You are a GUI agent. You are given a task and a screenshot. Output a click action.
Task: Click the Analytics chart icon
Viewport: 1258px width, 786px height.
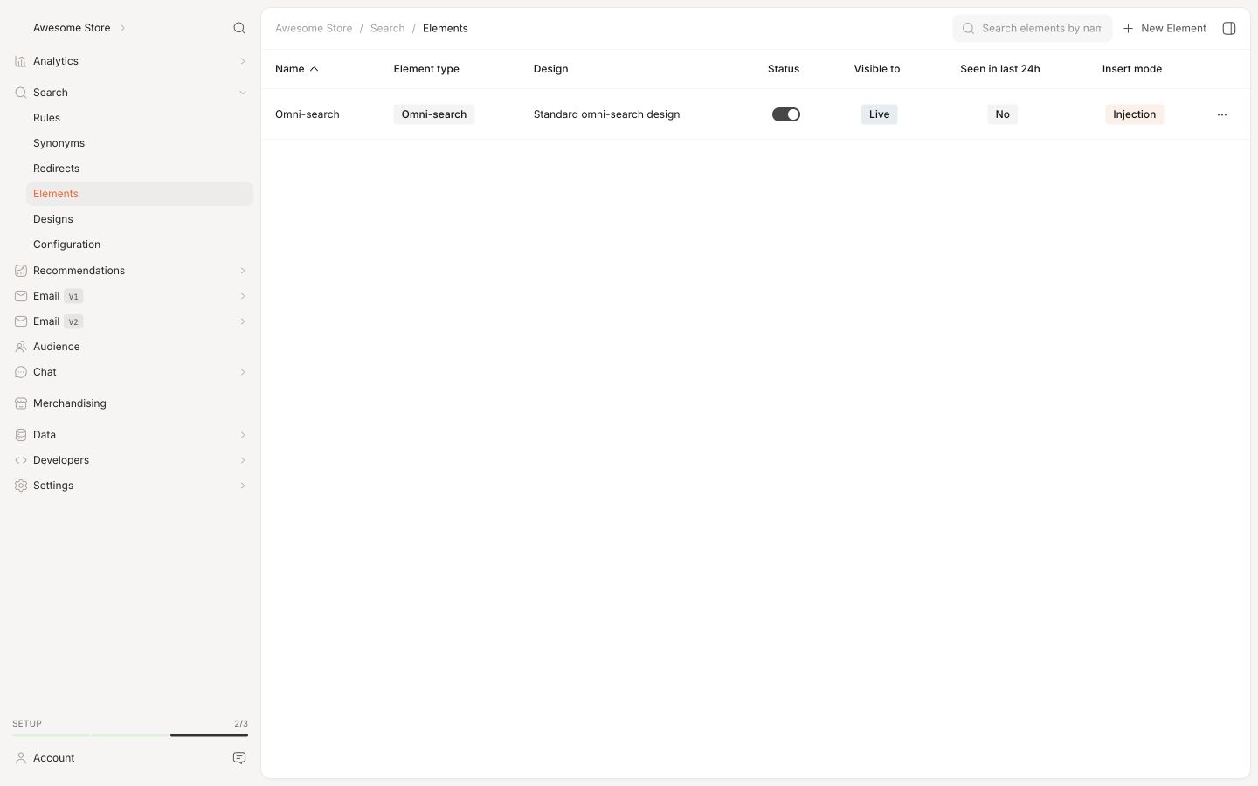click(x=21, y=61)
